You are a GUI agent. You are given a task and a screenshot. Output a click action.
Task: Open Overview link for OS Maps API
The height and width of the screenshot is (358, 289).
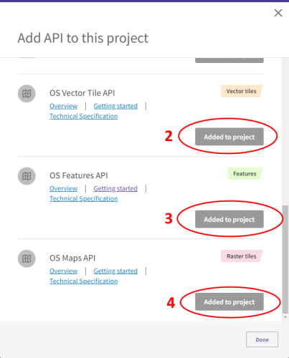63,271
